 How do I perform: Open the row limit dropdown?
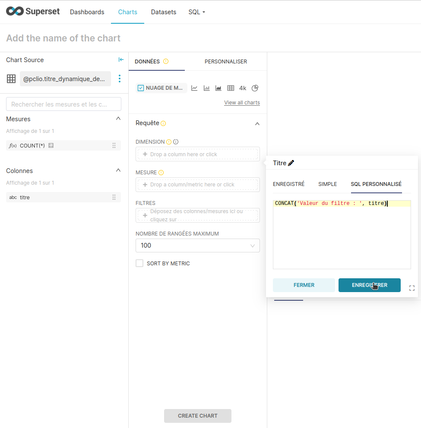pos(198,245)
